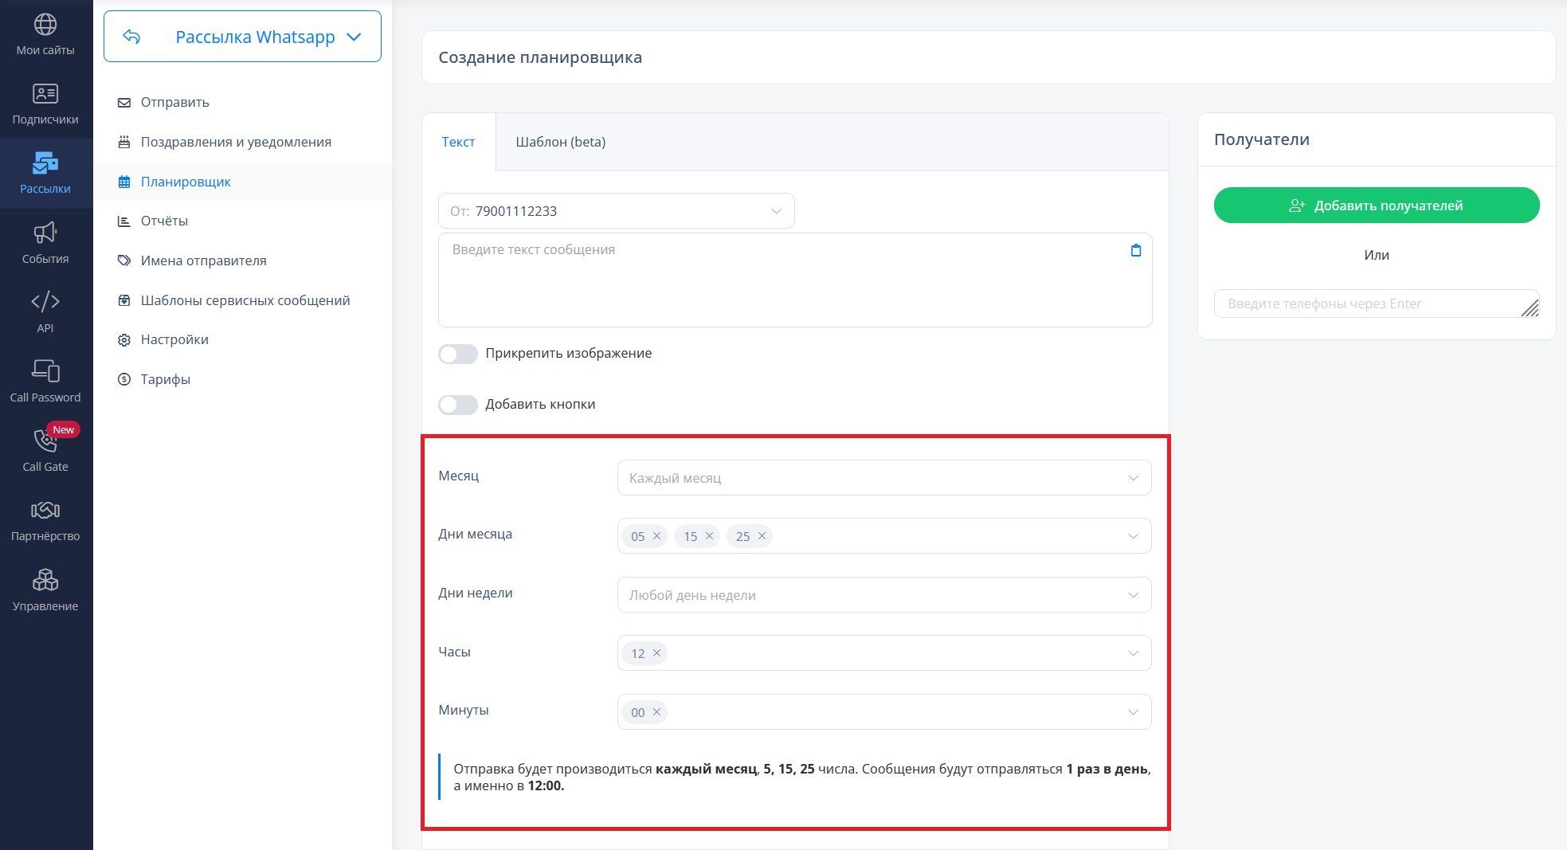
Task: Open События megaphone icon
Action: click(45, 233)
